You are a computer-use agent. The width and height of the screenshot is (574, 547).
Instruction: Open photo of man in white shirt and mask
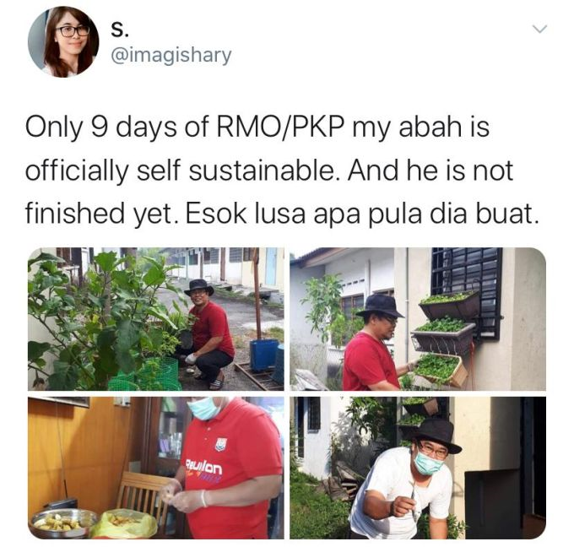[x=418, y=468]
